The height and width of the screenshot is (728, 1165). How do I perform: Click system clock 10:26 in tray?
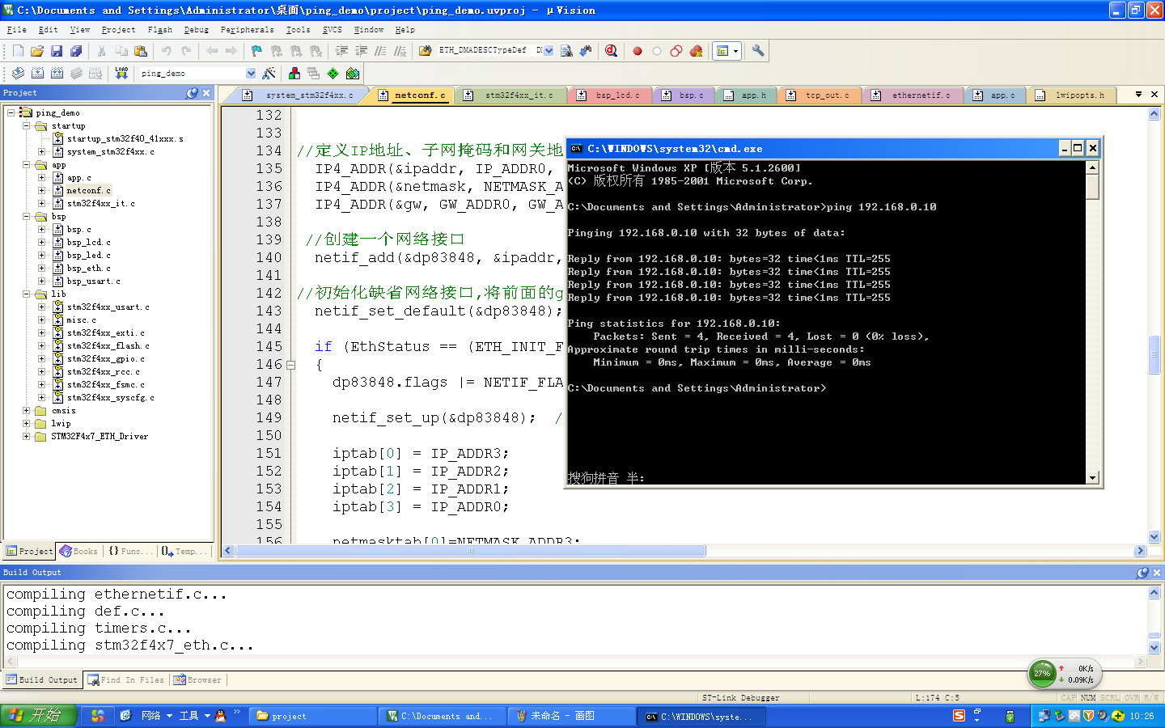tap(1142, 716)
